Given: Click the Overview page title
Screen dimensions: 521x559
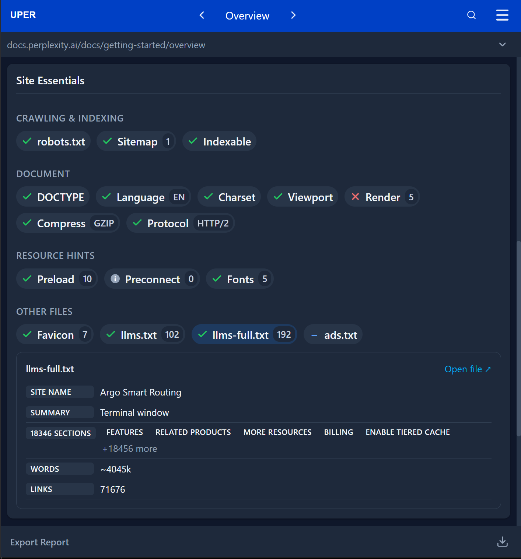Looking at the screenshot, I should [247, 16].
